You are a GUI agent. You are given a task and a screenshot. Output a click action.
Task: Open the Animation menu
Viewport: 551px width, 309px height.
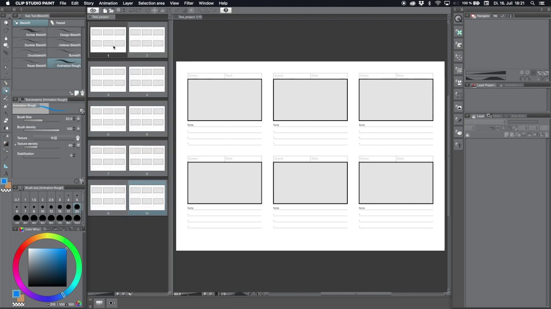108,3
